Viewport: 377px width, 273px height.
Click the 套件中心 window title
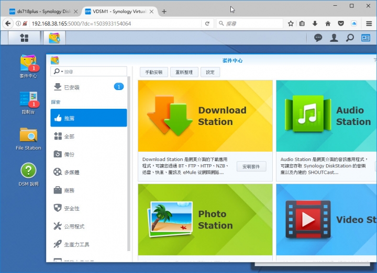[x=232, y=61]
